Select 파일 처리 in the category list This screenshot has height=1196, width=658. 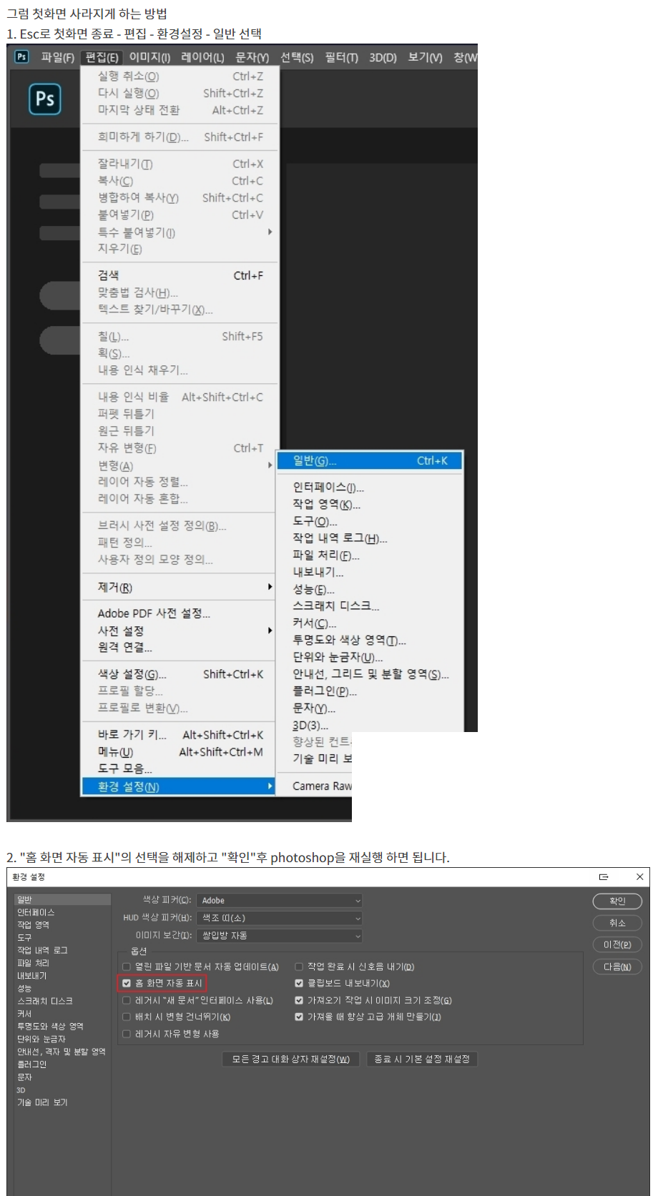(33, 964)
